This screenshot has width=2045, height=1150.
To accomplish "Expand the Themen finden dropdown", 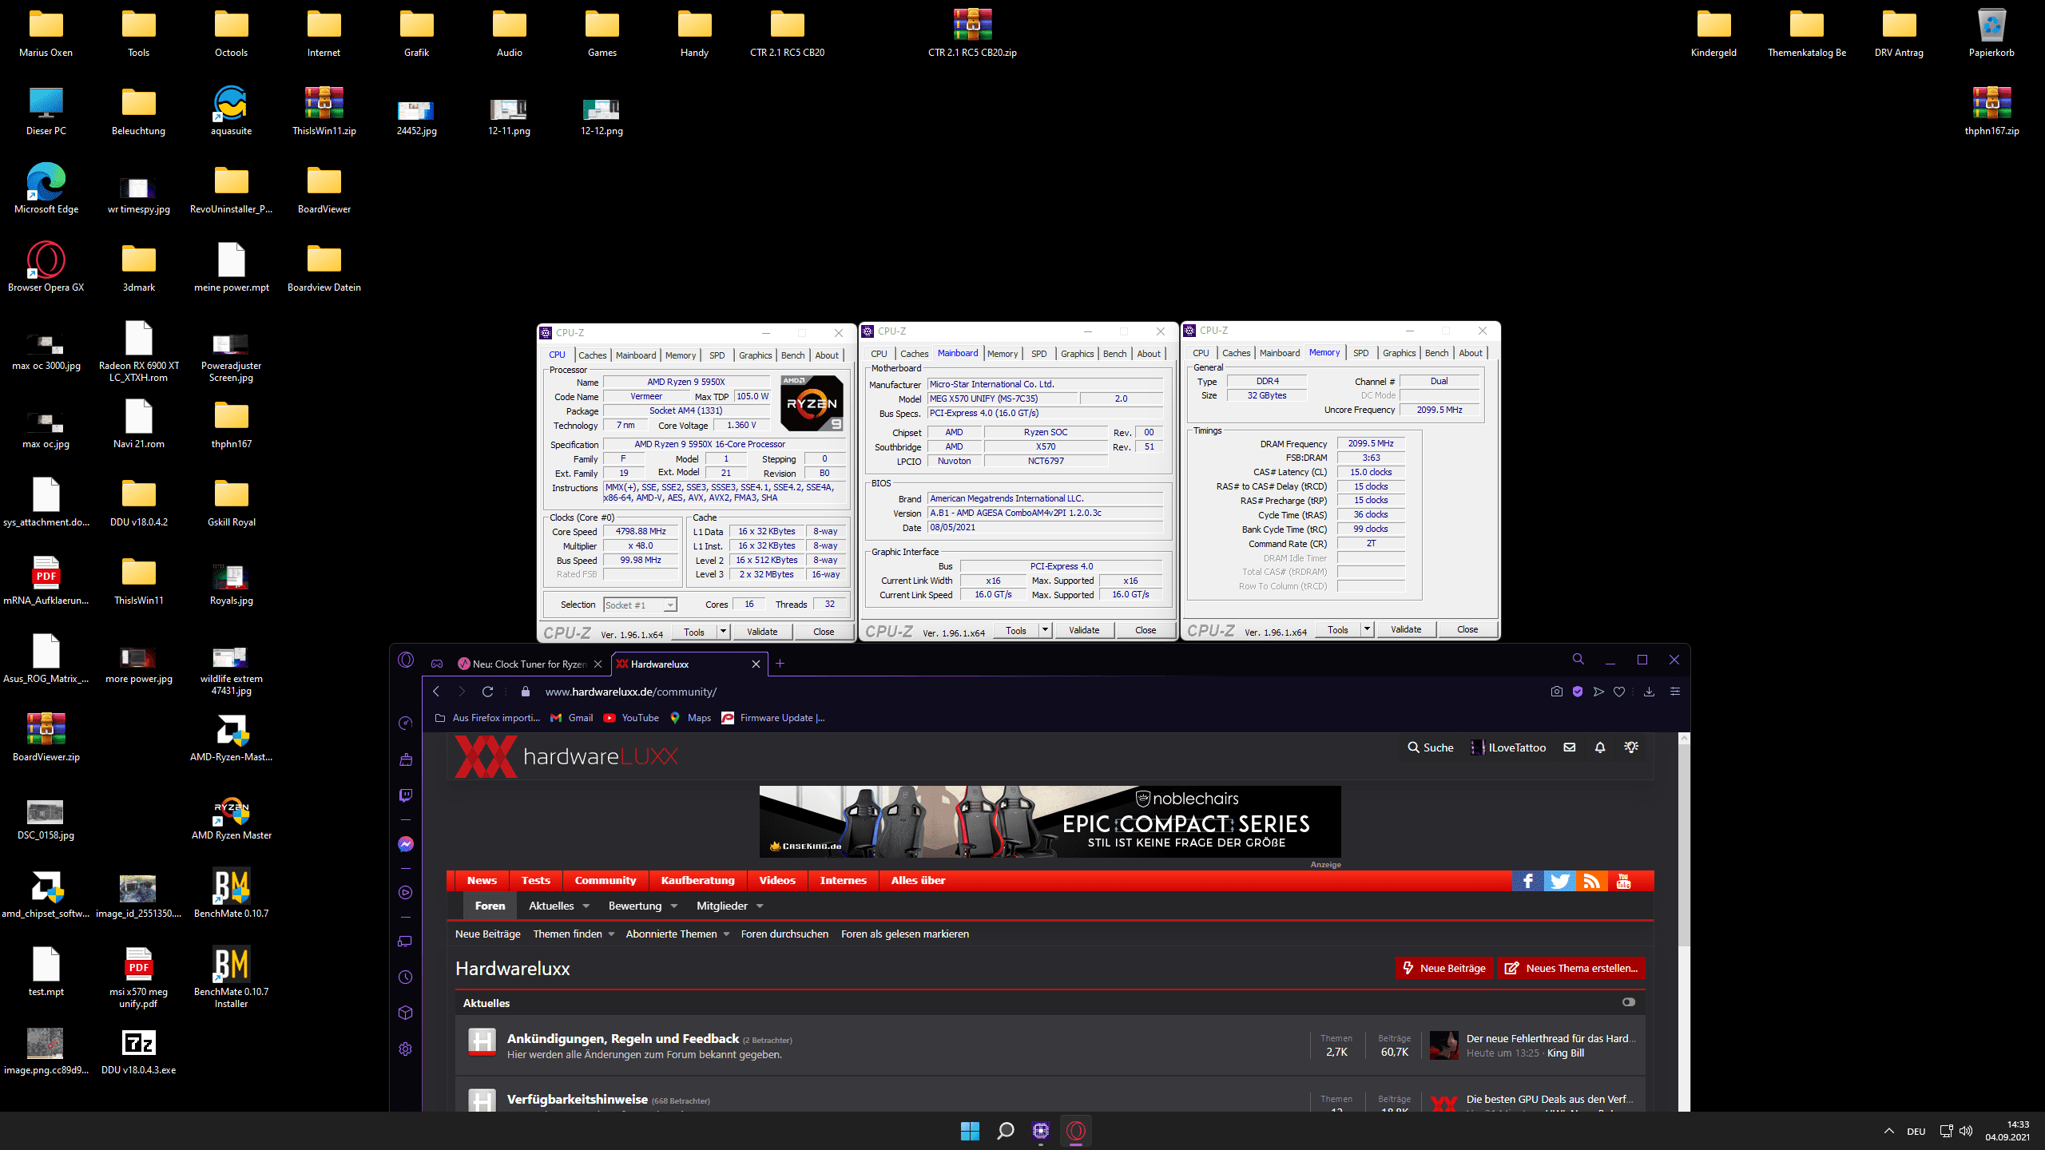I will coord(611,934).
